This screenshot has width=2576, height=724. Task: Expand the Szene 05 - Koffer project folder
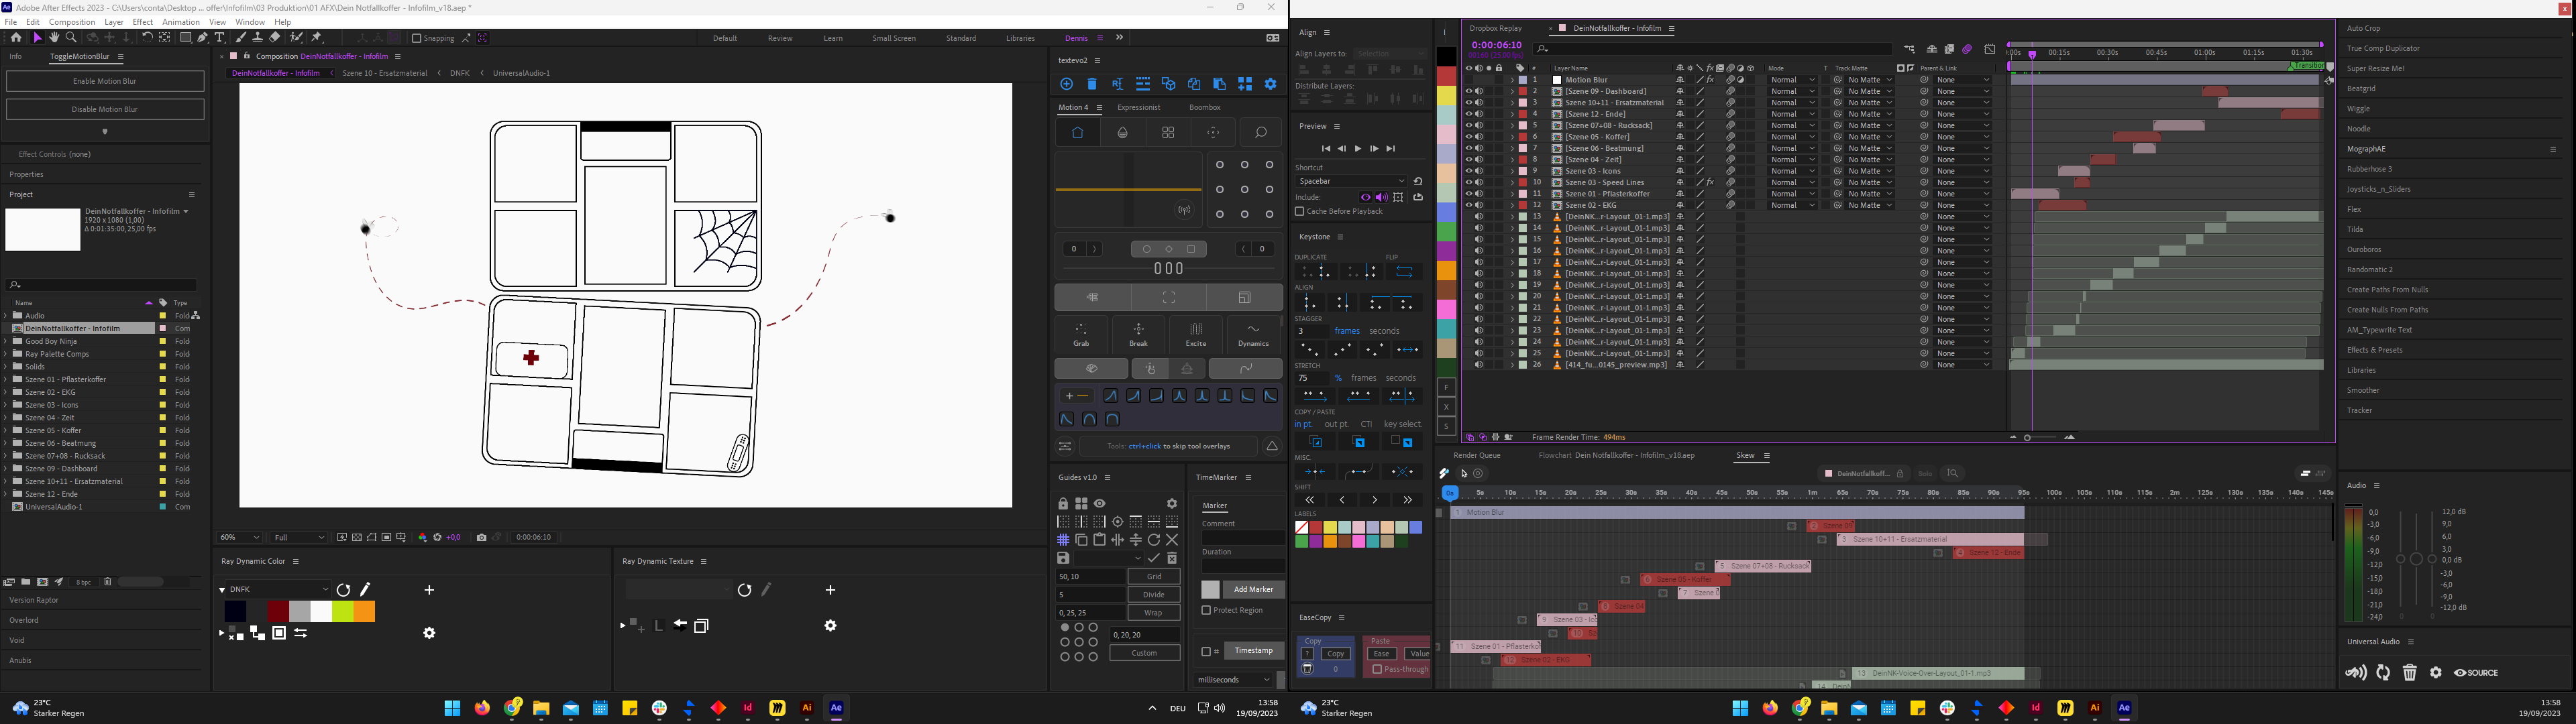(x=5, y=430)
